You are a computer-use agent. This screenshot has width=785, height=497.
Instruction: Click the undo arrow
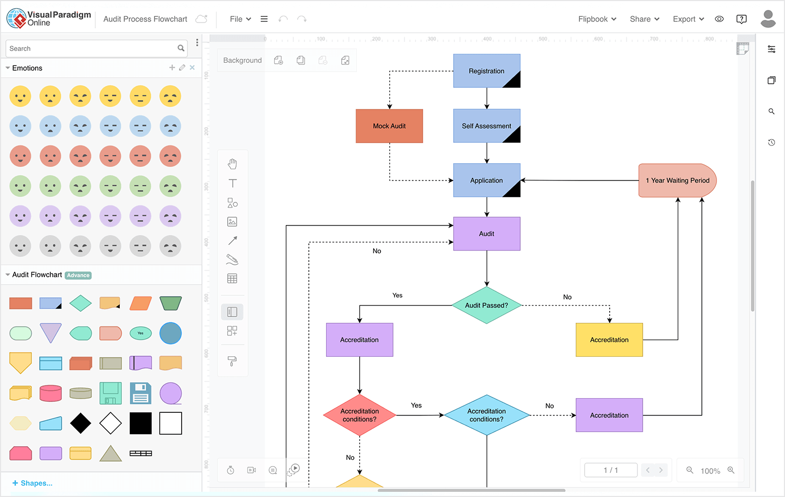click(283, 19)
